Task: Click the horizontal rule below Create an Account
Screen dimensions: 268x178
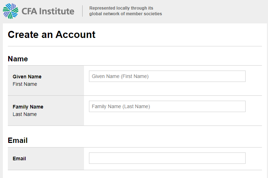Action: pyautogui.click(x=135, y=46)
